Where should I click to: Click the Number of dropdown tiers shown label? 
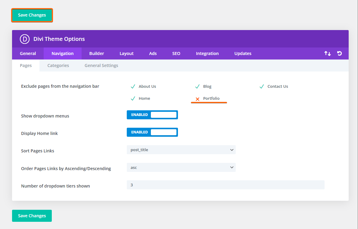coord(55,186)
